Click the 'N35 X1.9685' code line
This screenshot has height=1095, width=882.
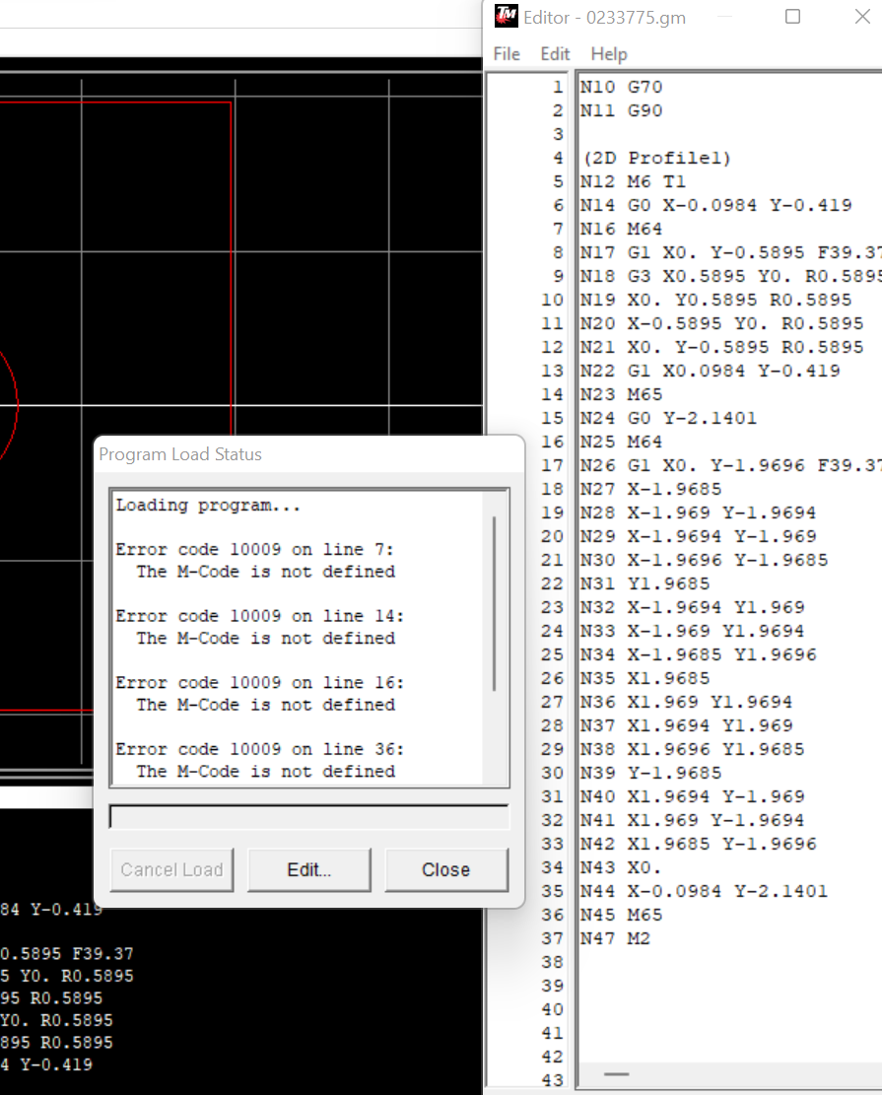pyautogui.click(x=645, y=679)
